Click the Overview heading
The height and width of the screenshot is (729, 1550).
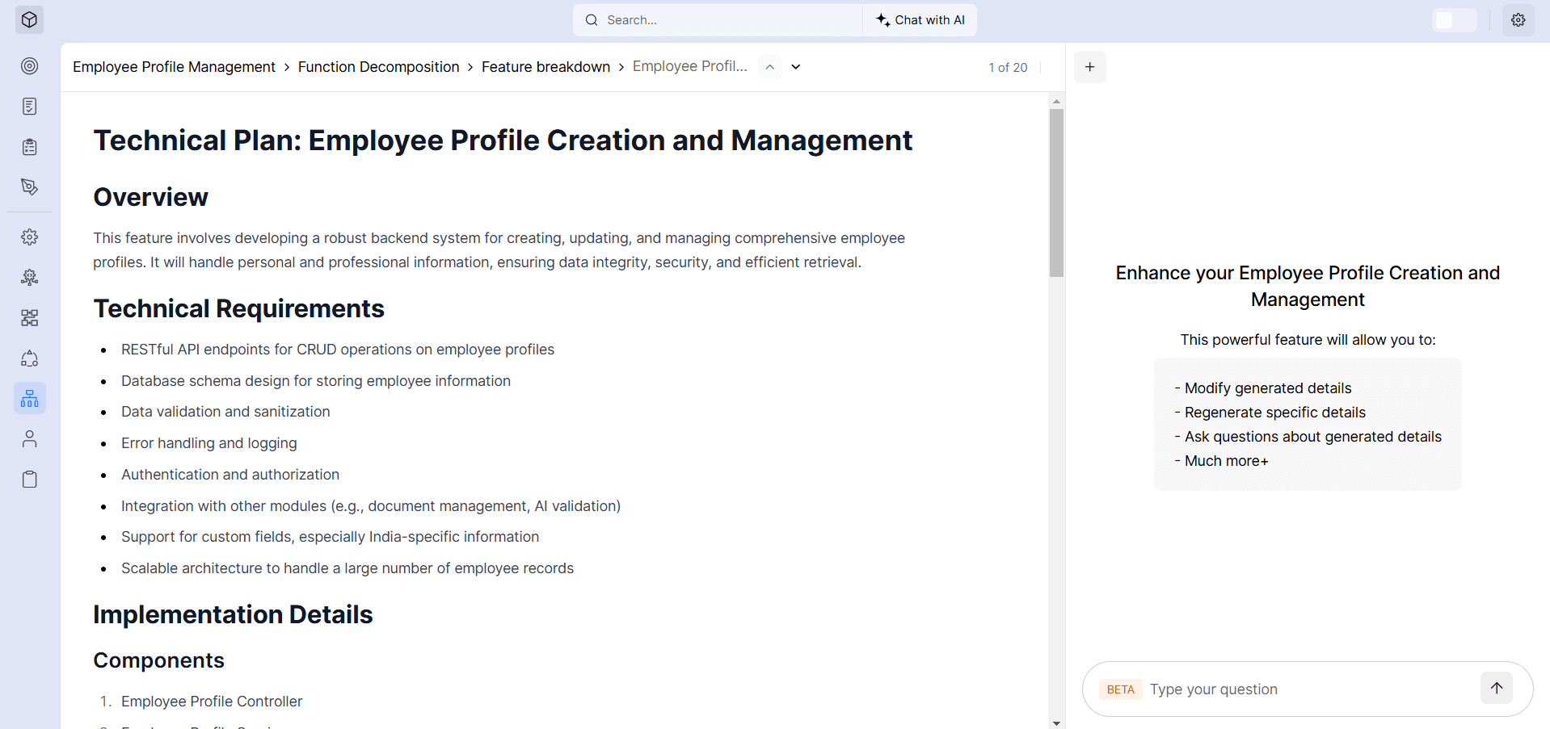(x=150, y=197)
